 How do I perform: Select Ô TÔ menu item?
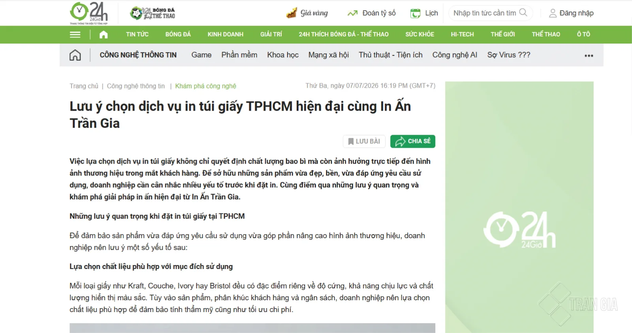click(583, 34)
